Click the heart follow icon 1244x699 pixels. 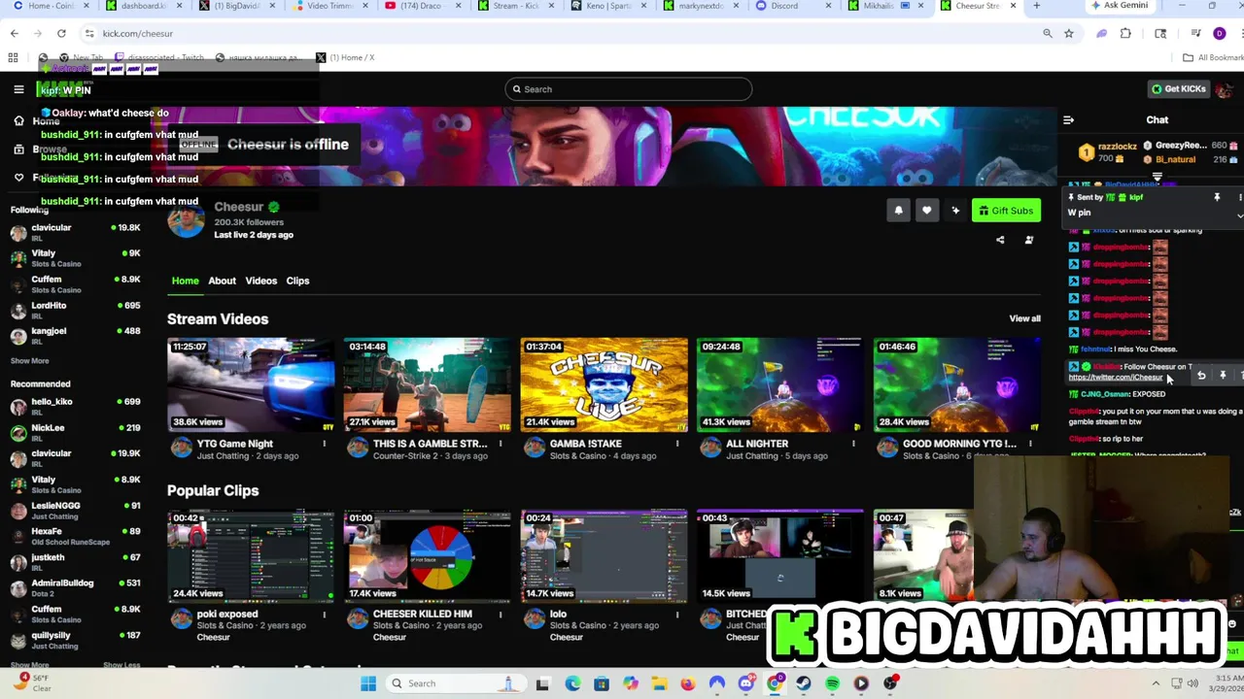click(x=927, y=211)
